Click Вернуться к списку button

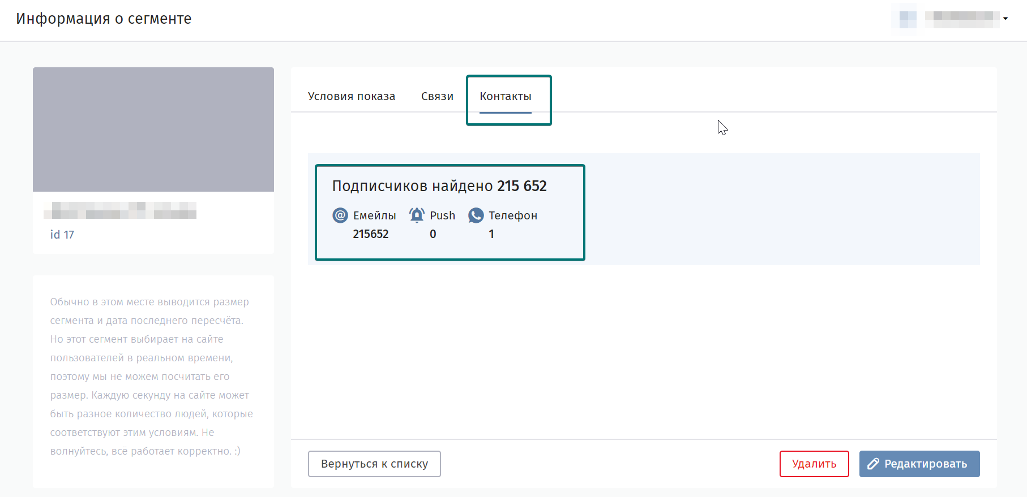374,464
